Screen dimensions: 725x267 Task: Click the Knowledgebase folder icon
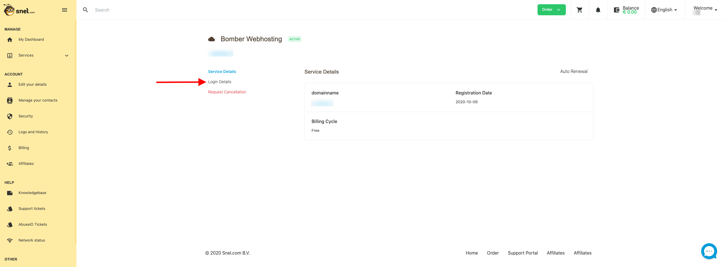click(10, 193)
